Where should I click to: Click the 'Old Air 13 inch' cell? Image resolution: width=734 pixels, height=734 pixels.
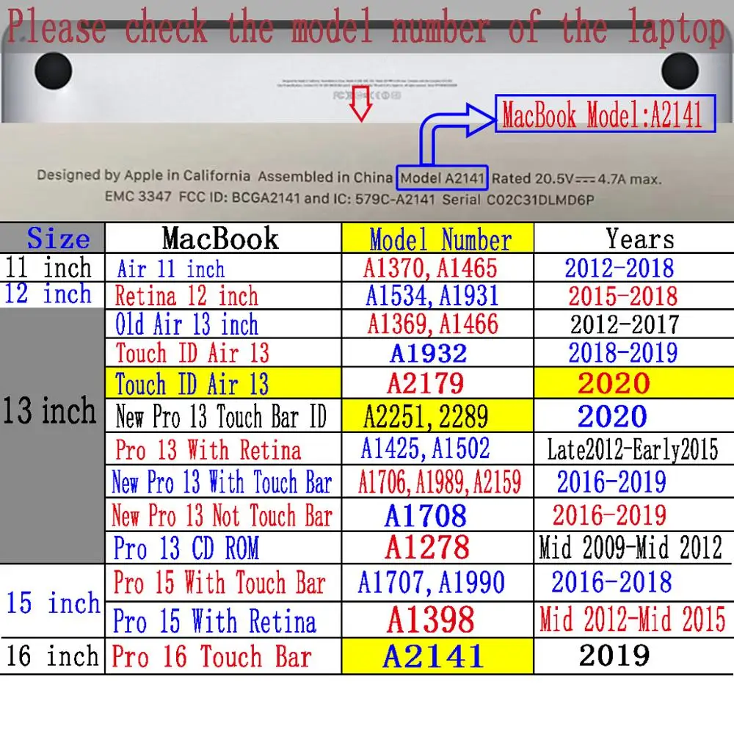click(x=223, y=324)
